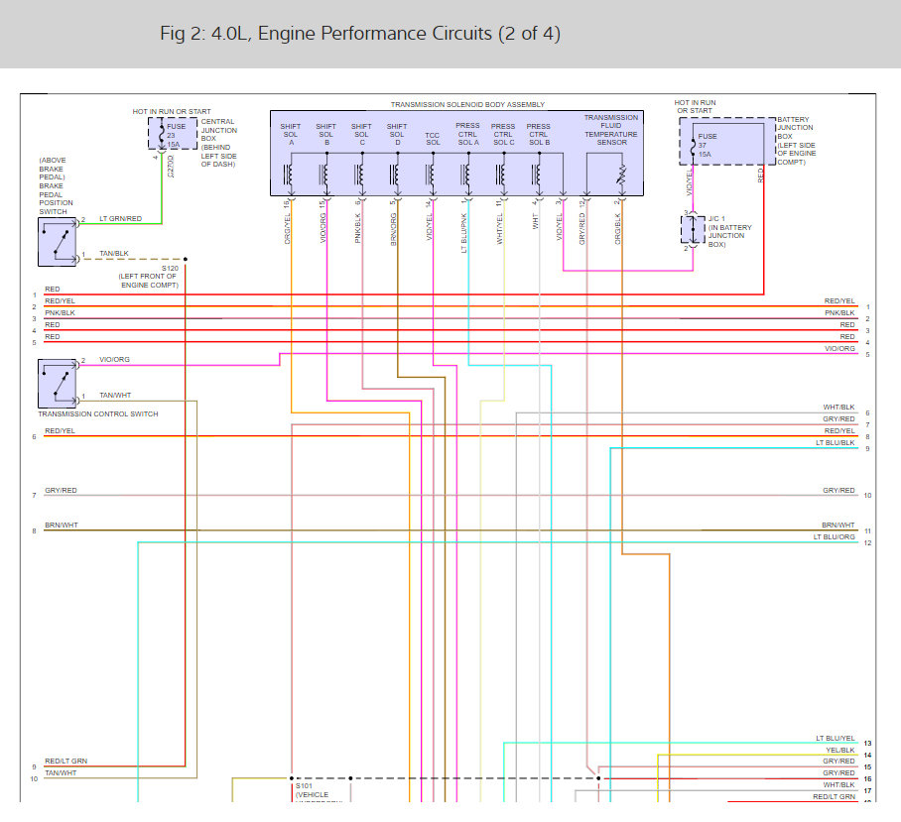
Task: Click 'WHT/BLK' label on right line 6
Action: [838, 407]
